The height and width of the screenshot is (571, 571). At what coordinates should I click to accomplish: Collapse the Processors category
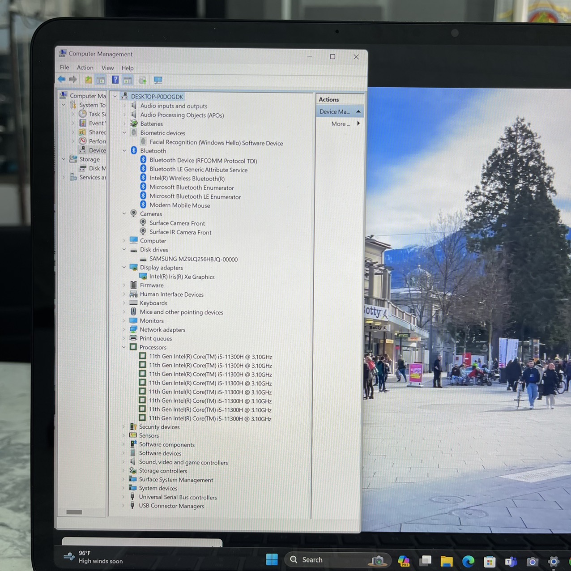pos(124,347)
